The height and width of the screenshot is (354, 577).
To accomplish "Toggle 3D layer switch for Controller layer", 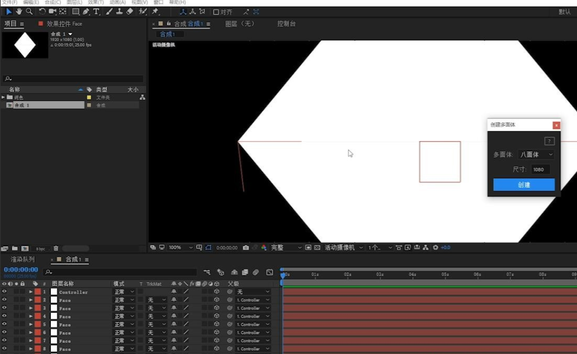I will coord(217,292).
